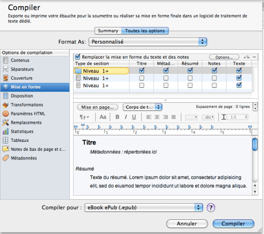The width and height of the screenshot is (264, 234).
Task: Open Paramètres HTML options icon
Action: point(6,114)
